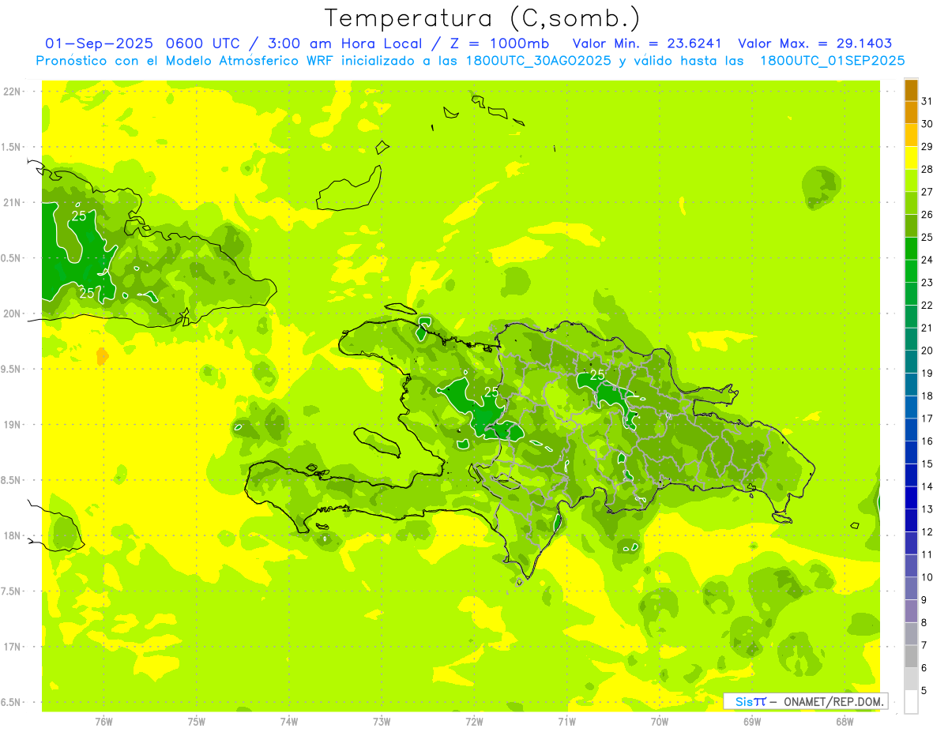Click the init time '1800UTC_30AGO2025'
This screenshot has height=732, width=948.
pyautogui.click(x=537, y=61)
